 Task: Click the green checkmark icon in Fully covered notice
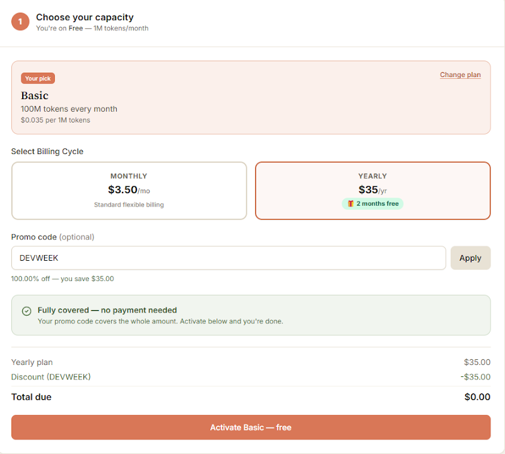[x=27, y=311]
